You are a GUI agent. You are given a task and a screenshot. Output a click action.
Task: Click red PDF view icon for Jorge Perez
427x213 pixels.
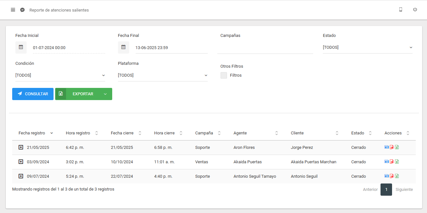(391, 147)
